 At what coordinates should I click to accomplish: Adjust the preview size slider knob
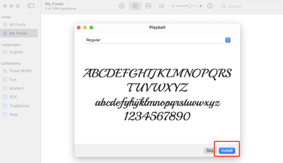(189, 6)
